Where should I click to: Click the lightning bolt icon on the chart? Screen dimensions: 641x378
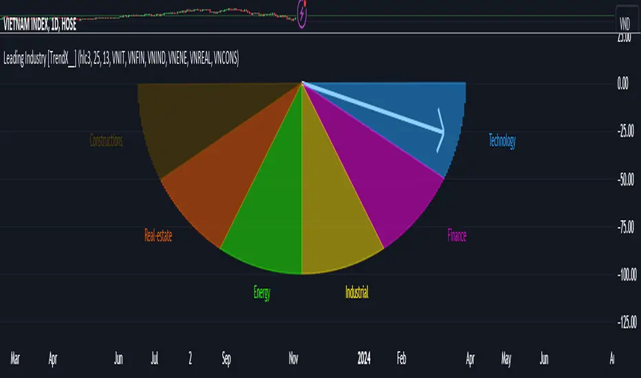click(x=302, y=13)
